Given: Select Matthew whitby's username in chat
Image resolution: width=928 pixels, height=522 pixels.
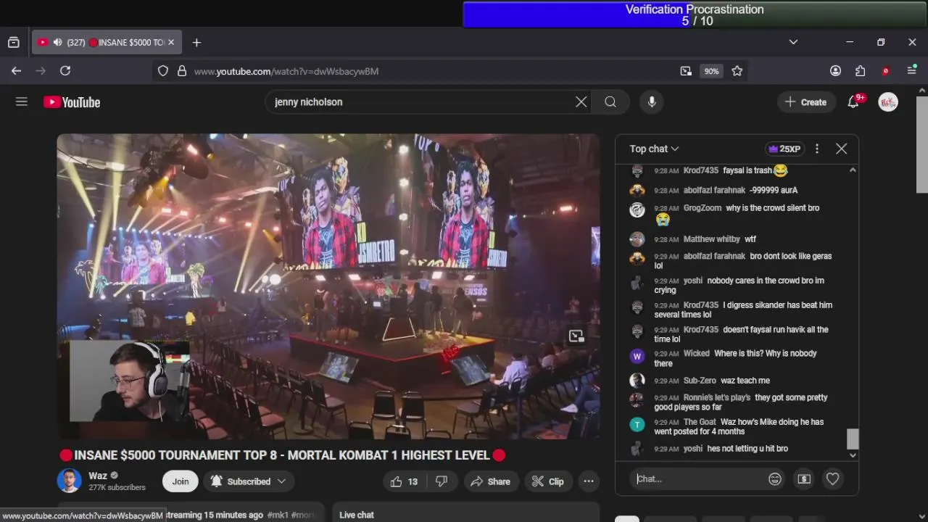Looking at the screenshot, I should pos(712,239).
